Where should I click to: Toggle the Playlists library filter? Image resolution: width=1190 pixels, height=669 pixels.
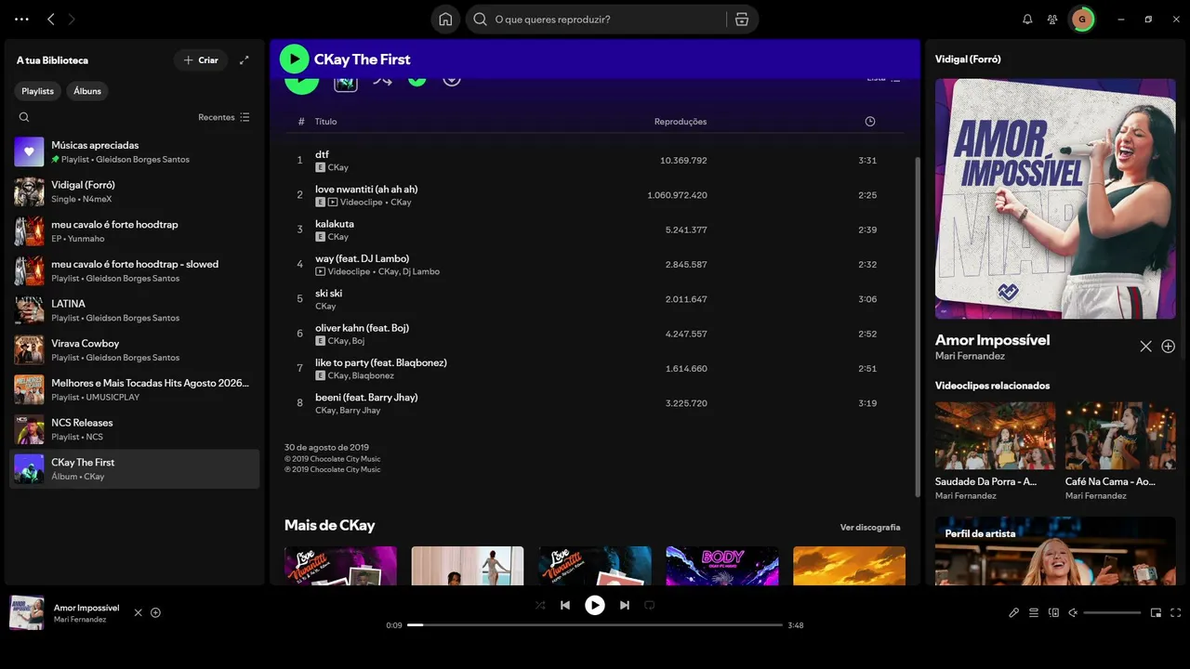click(38, 91)
